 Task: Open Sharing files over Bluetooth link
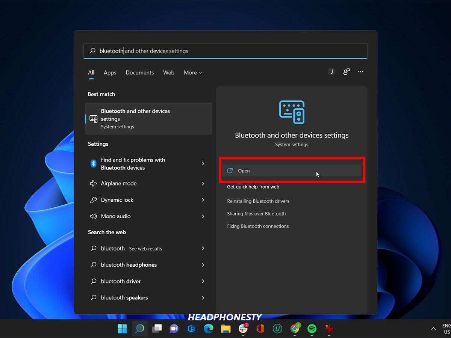coord(256,213)
